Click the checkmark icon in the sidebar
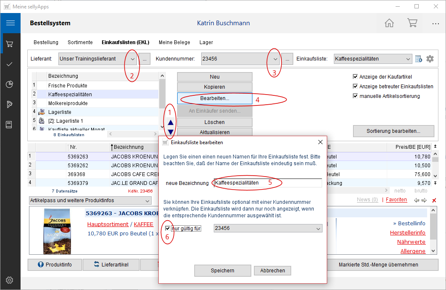Image resolution: width=446 pixels, height=290 pixels. tap(10, 64)
